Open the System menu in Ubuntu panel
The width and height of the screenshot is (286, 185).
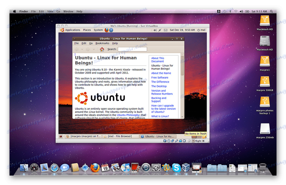(98, 30)
